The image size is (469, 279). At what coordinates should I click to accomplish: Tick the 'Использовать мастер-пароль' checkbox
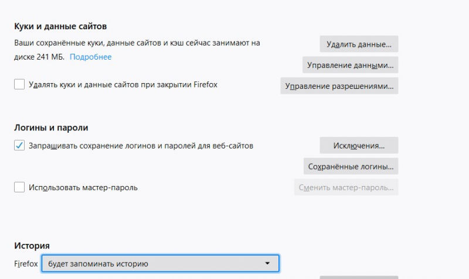(19, 187)
